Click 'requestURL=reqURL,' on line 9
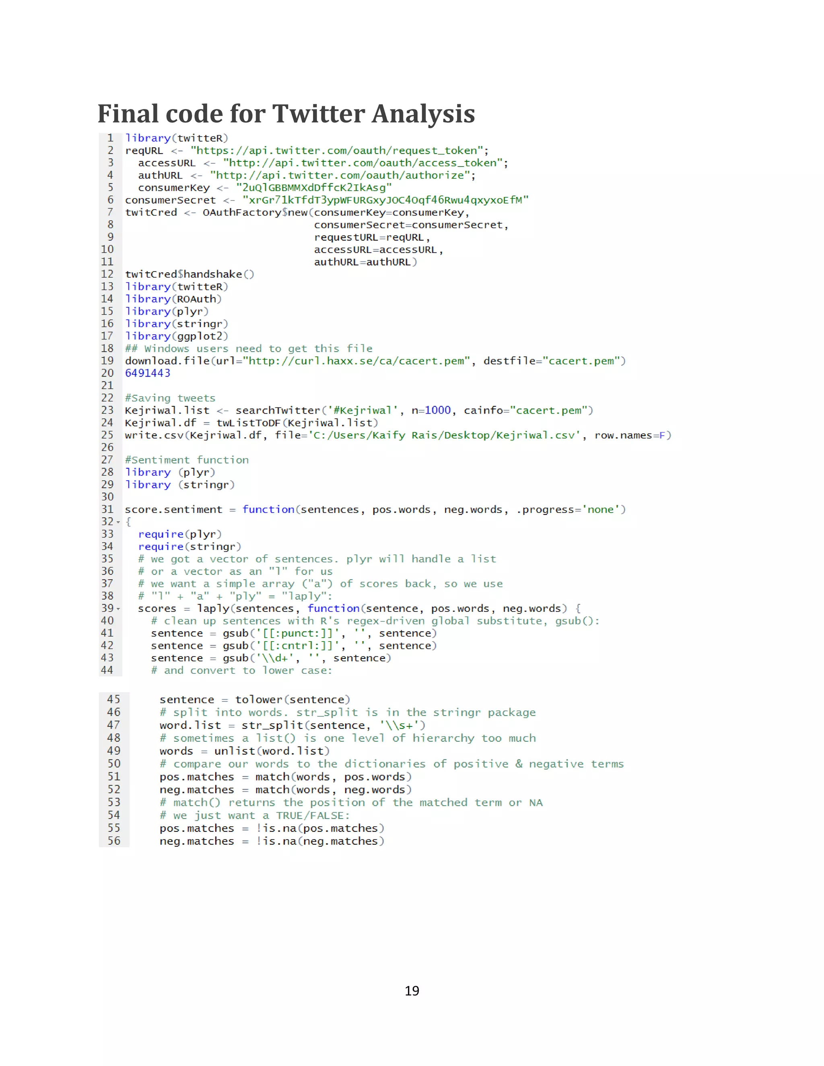Image resolution: width=824 pixels, height=1066 pixels. (x=372, y=238)
